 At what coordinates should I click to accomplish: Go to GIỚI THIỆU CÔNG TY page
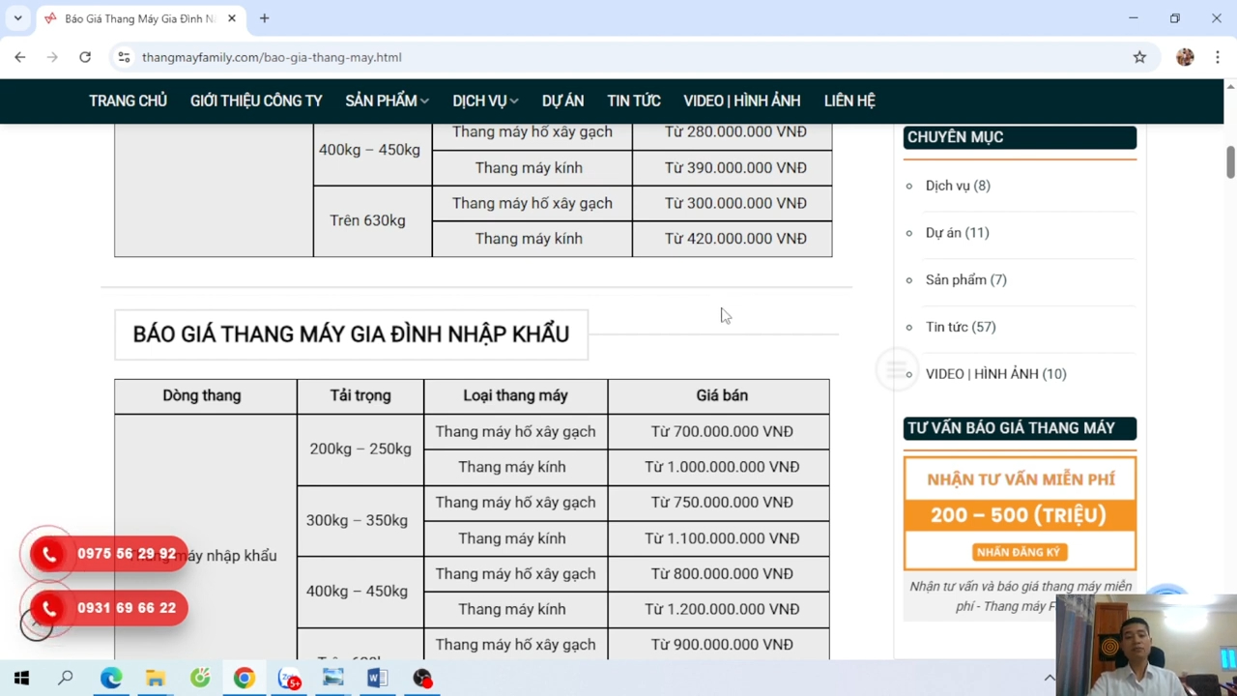(x=256, y=101)
